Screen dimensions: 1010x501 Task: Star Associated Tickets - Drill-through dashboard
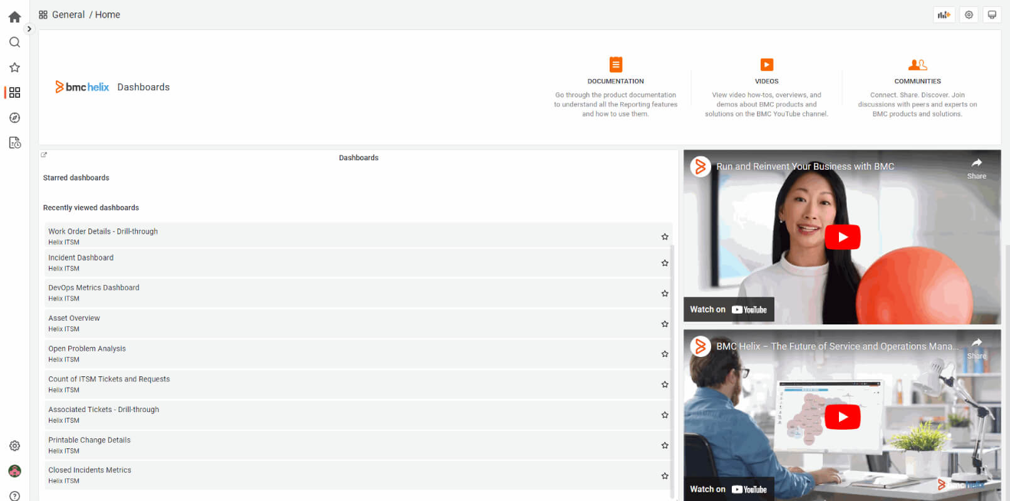tap(665, 415)
